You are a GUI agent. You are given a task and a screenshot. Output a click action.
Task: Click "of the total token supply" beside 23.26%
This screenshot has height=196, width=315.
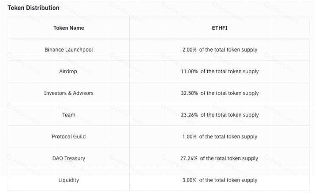(x=229, y=115)
